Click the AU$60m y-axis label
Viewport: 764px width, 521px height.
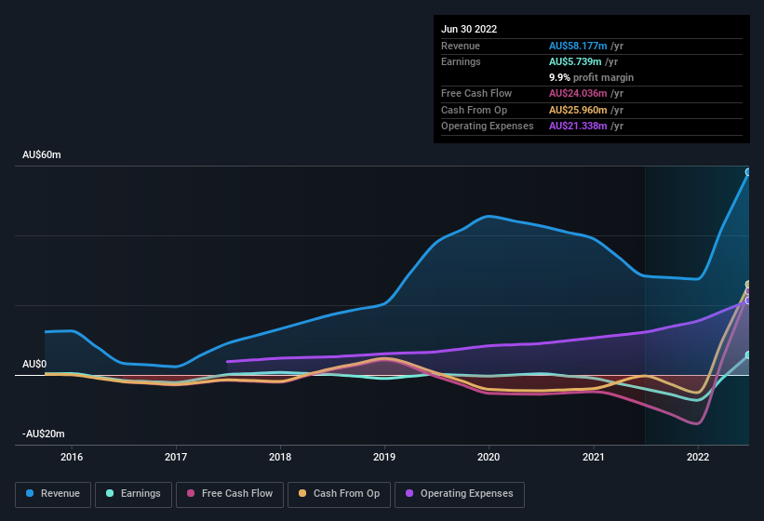click(x=42, y=155)
